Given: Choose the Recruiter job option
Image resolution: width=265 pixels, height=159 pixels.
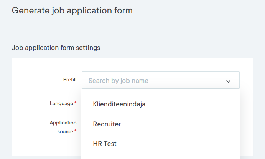Looking at the screenshot, I should 107,124.
